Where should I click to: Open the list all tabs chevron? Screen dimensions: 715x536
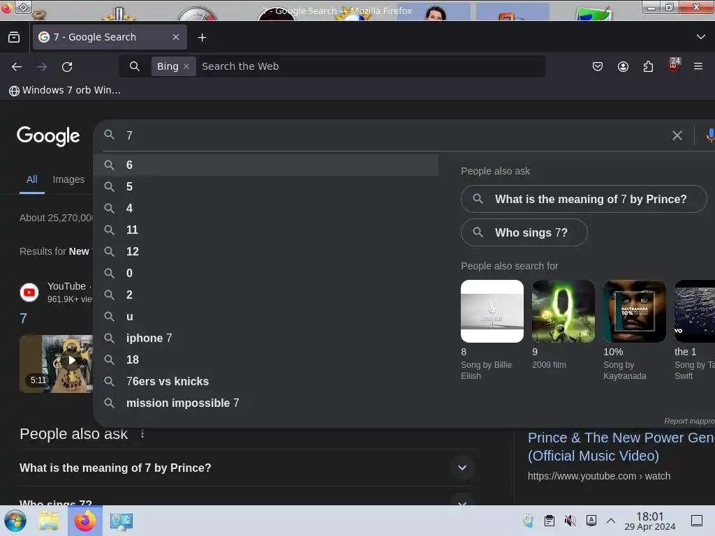tap(701, 37)
